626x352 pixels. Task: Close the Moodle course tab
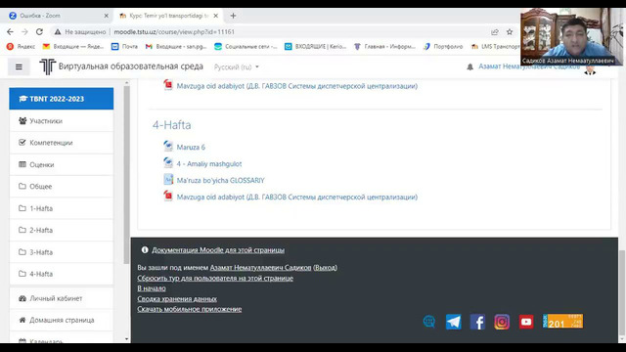point(215,16)
